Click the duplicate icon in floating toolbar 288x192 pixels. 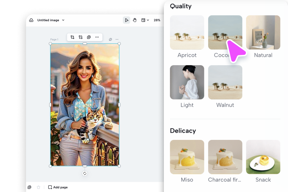(x=89, y=37)
